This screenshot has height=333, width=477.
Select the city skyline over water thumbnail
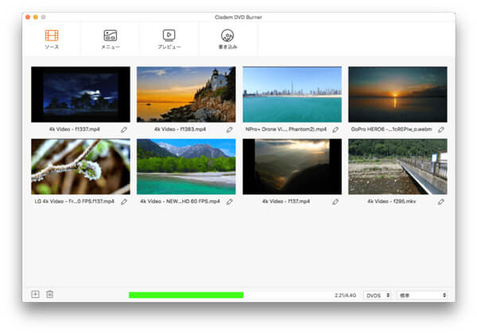[292, 94]
